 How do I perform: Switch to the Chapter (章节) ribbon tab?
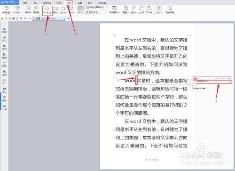90,3
